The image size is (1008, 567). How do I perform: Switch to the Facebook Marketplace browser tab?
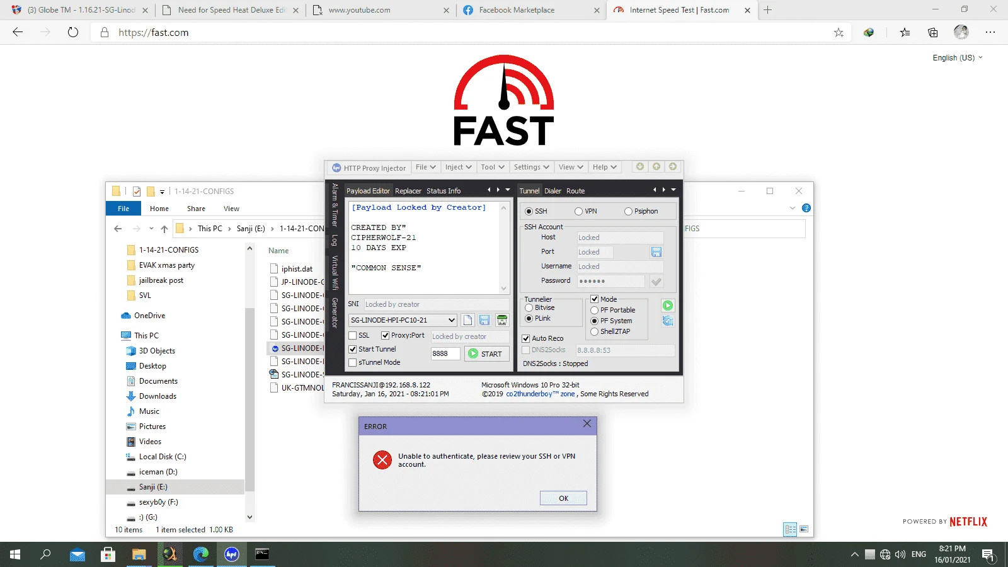coord(530,10)
